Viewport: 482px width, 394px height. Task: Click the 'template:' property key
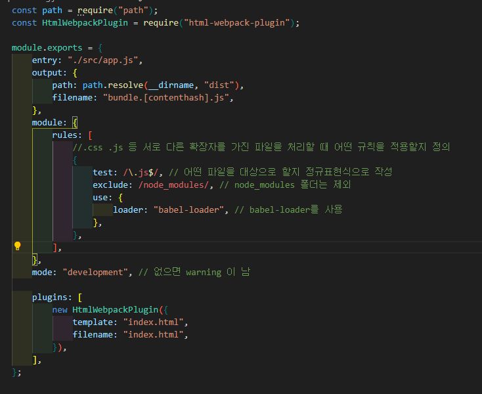click(x=95, y=322)
